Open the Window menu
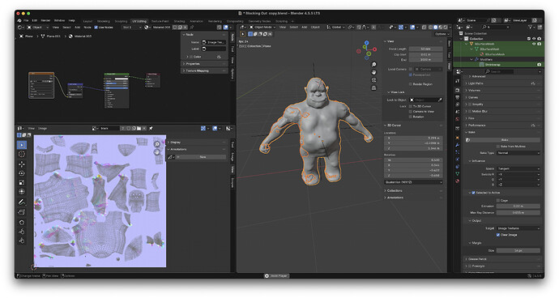Screen dimensions: 559x298 [59, 21]
